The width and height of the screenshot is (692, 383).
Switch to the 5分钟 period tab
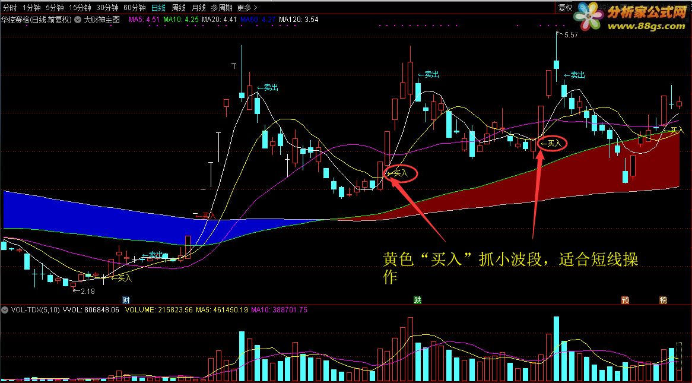pyautogui.click(x=55, y=8)
